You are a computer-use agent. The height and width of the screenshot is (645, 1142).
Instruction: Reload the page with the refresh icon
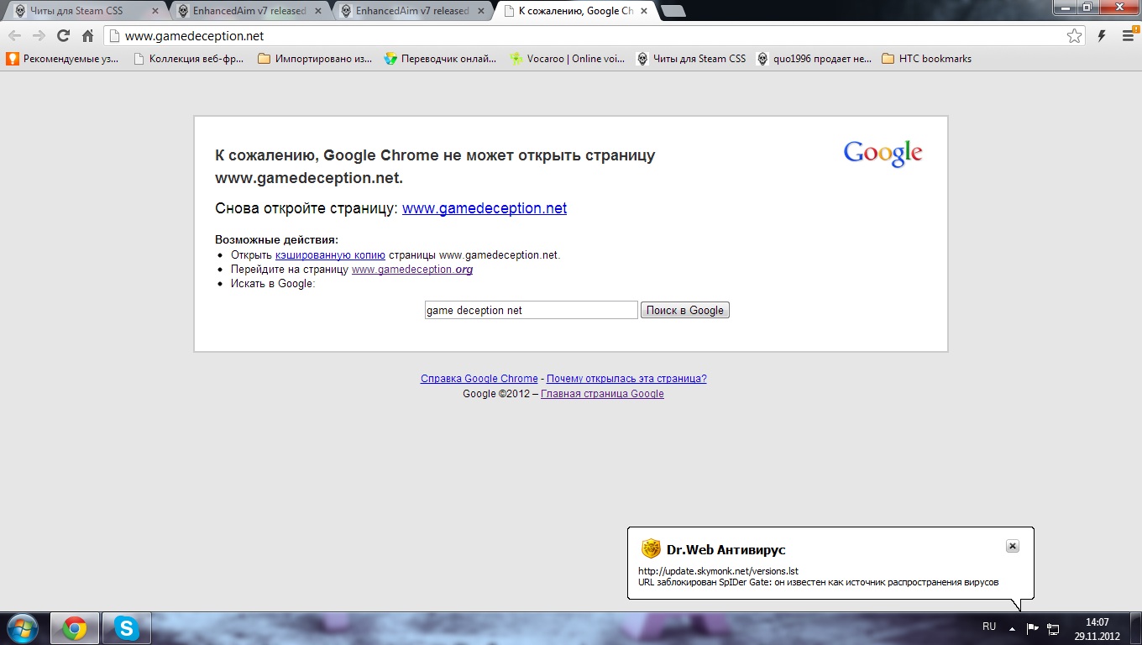pos(63,36)
